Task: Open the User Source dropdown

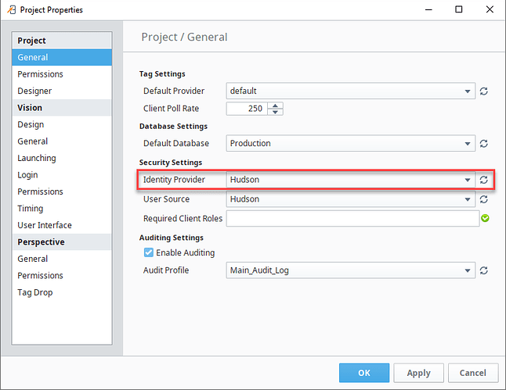Action: [468, 199]
